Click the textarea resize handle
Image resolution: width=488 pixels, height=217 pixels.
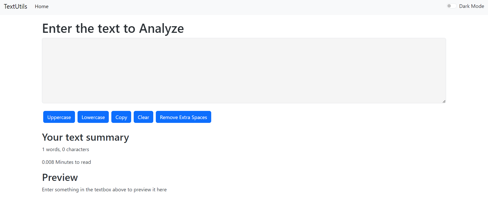(444, 101)
